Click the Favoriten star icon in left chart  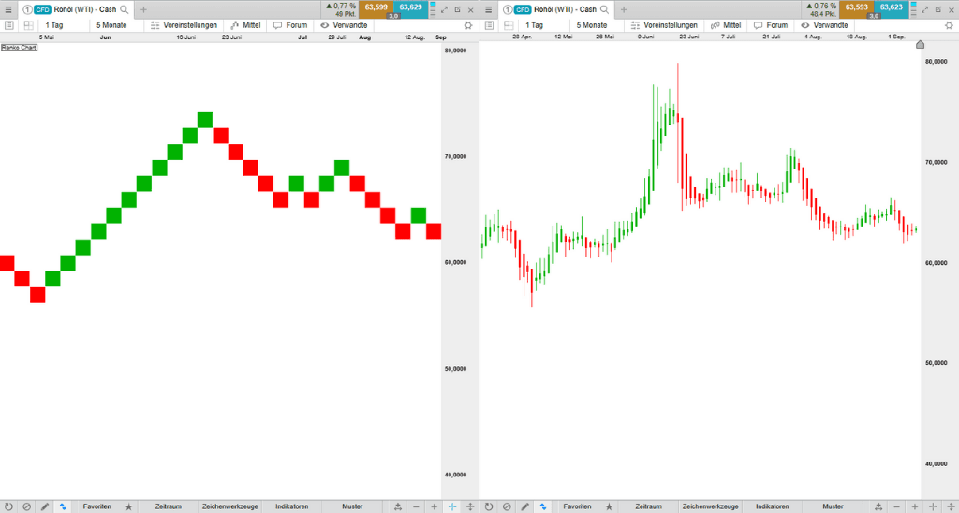coord(129,506)
